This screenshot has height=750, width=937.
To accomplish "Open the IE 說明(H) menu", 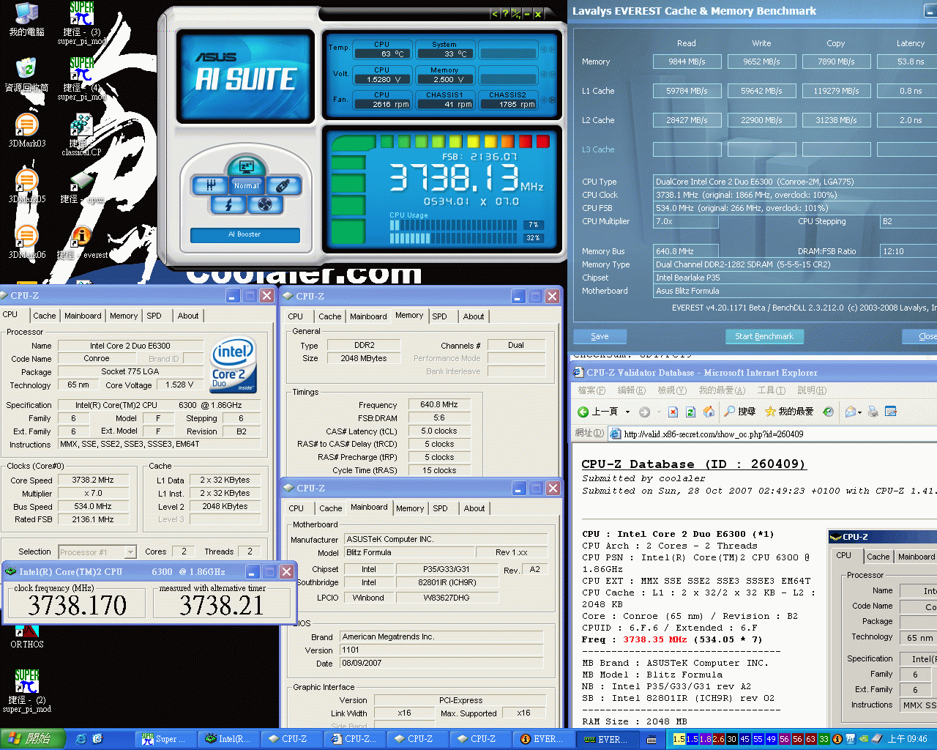I will pyautogui.click(x=812, y=390).
